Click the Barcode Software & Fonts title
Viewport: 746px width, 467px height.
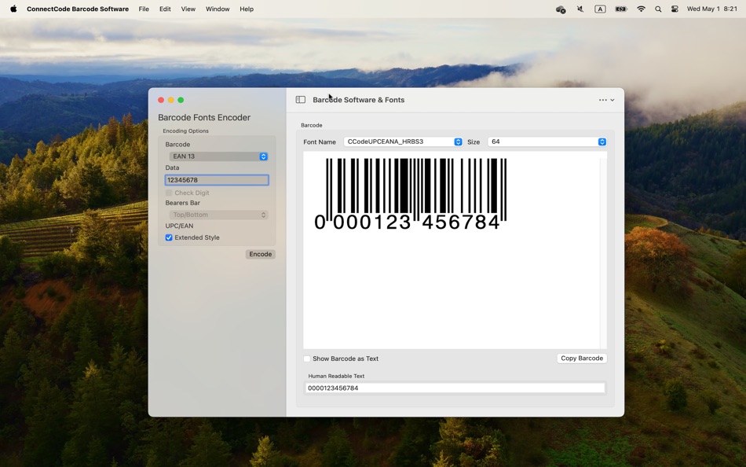coord(358,100)
